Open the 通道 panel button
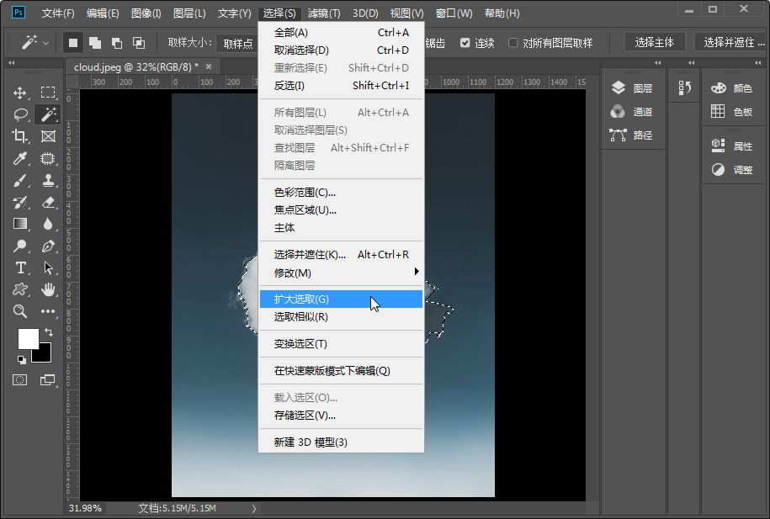Screen dimensions: 770x519 633,112
